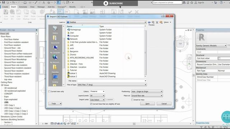Click Sign In user icon
230x129 pixels.
tap(196, 3)
